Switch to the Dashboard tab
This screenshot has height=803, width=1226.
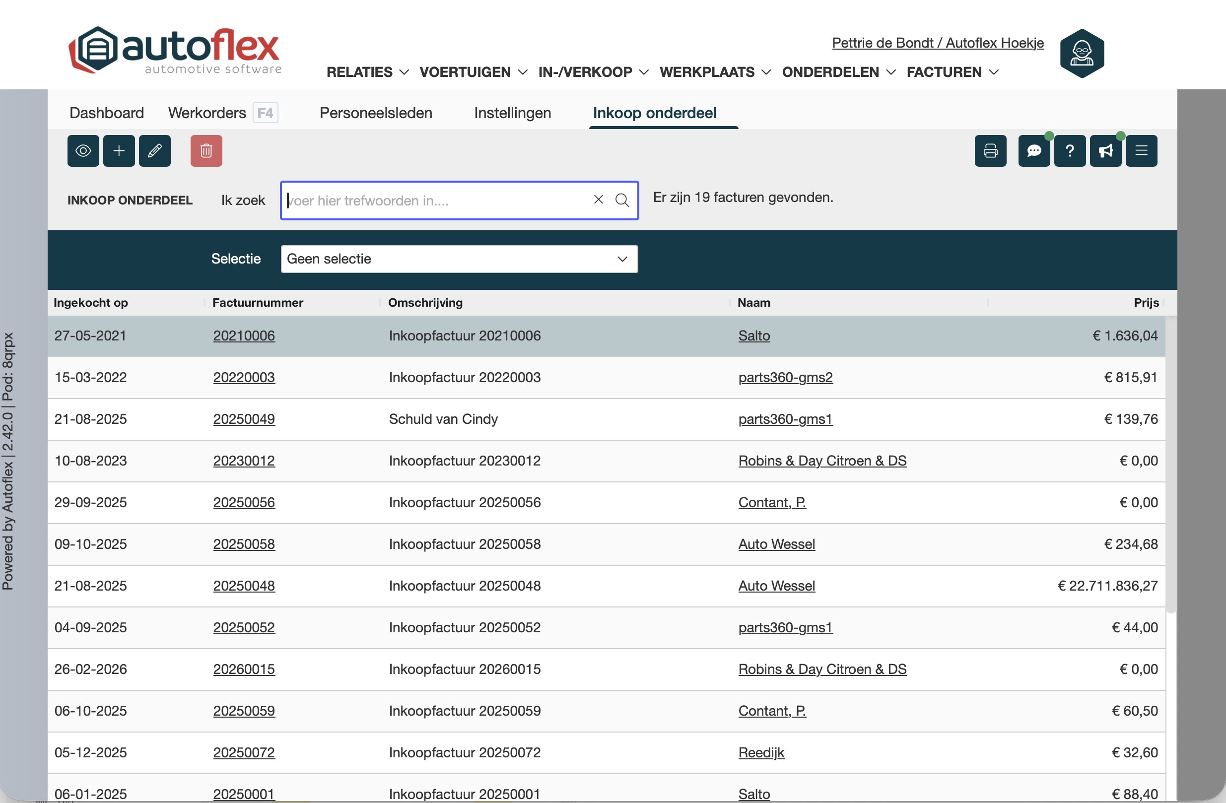107,113
